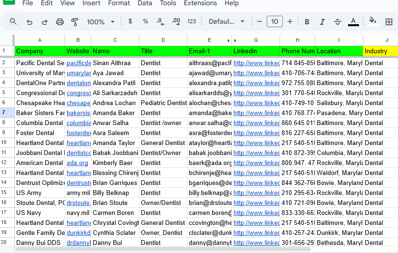Open the borders tool
This screenshot has height=253, width=398.
(x=388, y=22)
